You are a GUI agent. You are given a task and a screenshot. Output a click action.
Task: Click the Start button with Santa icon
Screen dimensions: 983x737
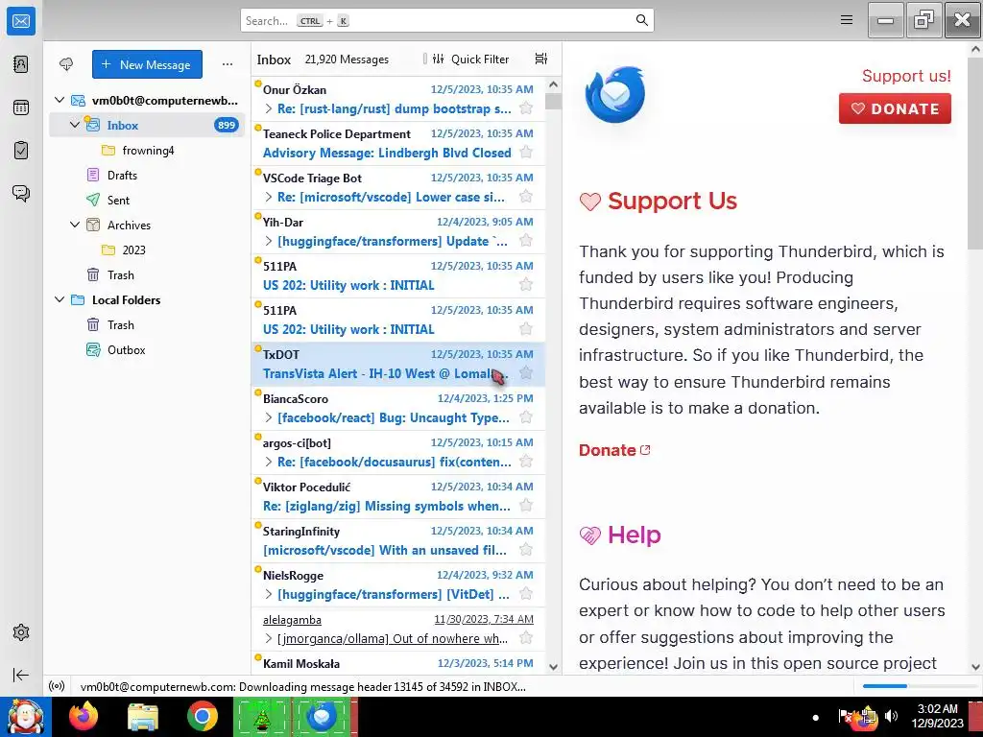(x=25, y=717)
